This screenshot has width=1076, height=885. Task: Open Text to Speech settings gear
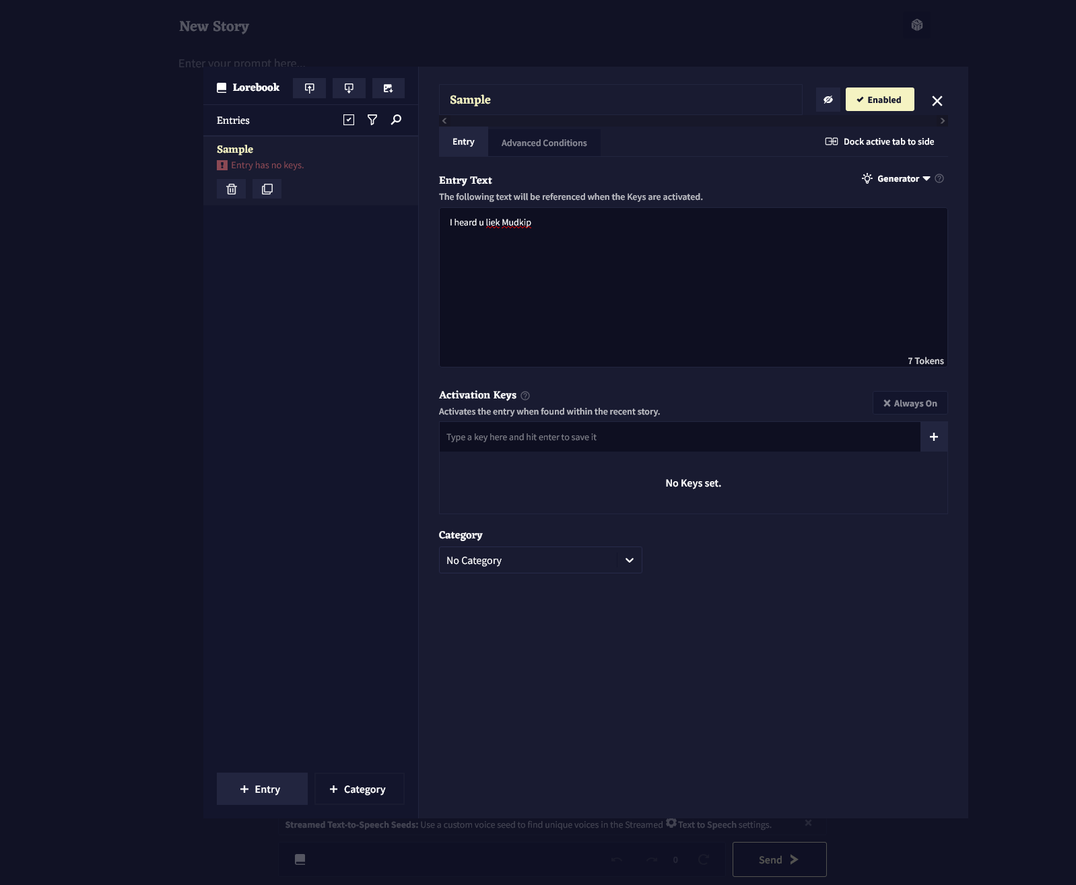671,823
